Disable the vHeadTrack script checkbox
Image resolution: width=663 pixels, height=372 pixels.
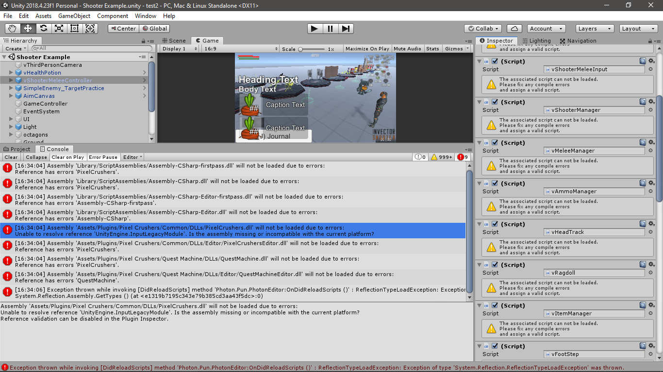point(495,224)
